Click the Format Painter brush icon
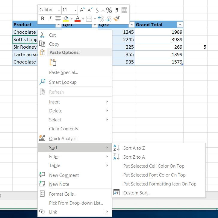 click(x=117, y=19)
